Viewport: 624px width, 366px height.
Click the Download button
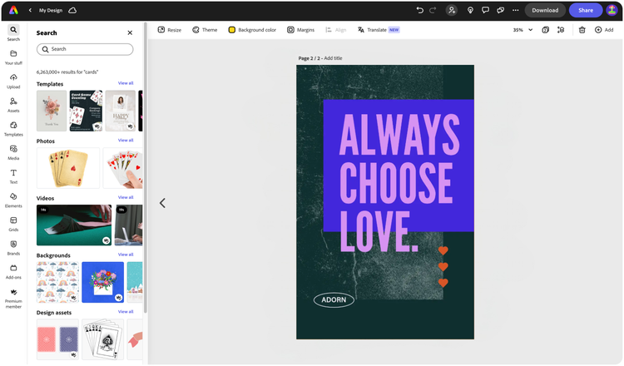click(545, 10)
